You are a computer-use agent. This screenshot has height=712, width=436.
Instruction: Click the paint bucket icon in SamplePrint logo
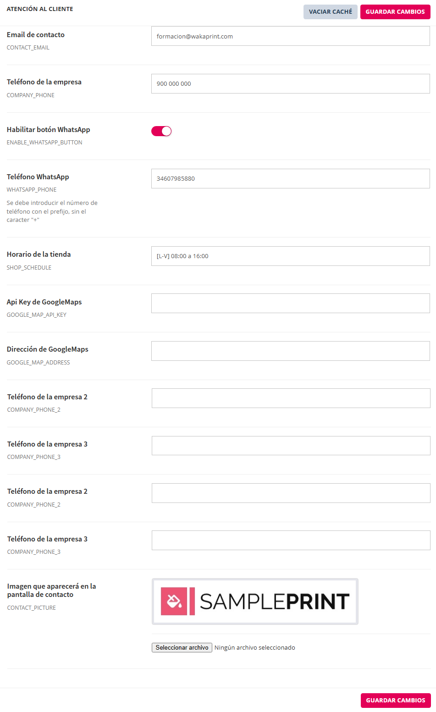174,601
